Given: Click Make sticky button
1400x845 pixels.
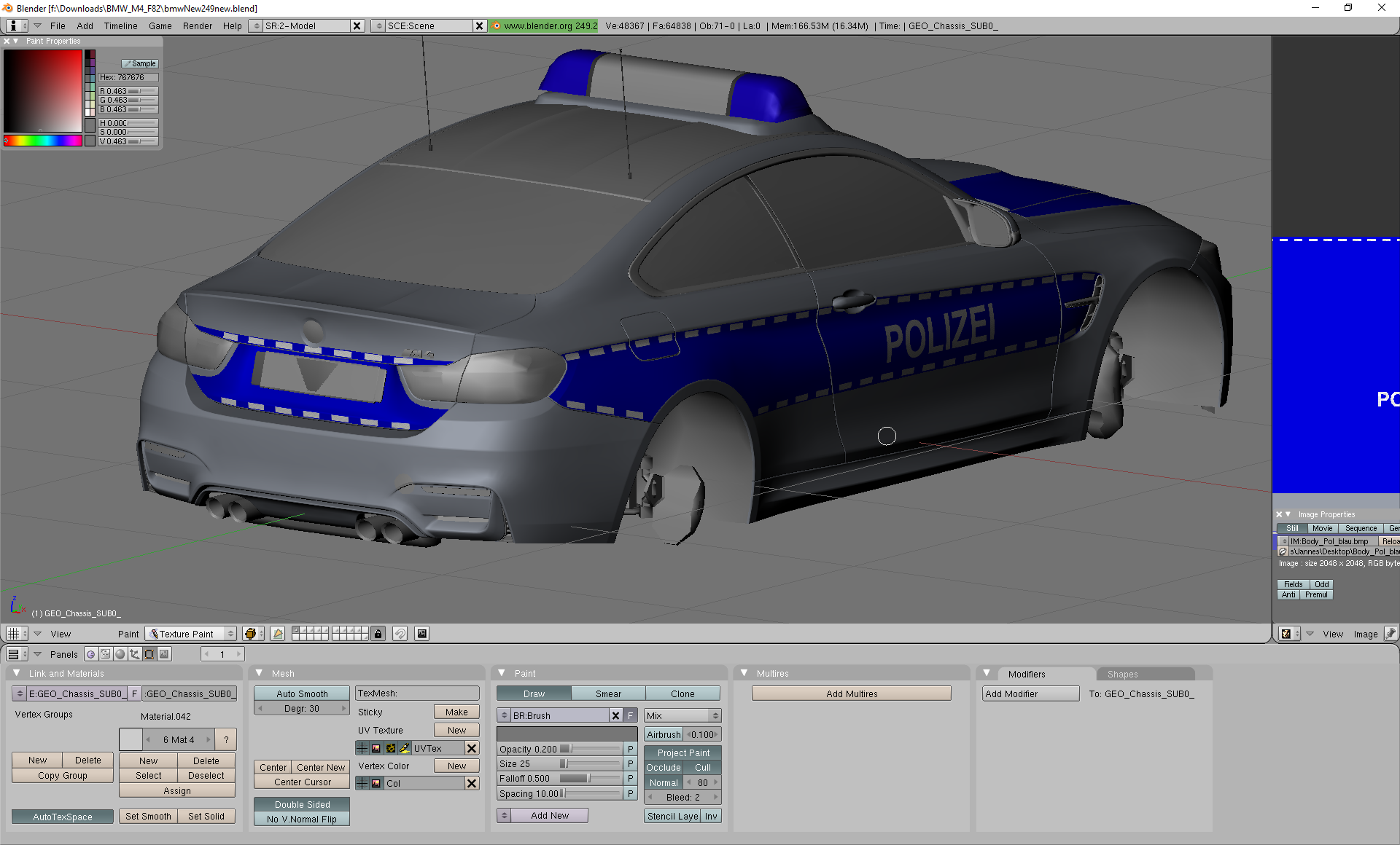Looking at the screenshot, I should pos(456,712).
